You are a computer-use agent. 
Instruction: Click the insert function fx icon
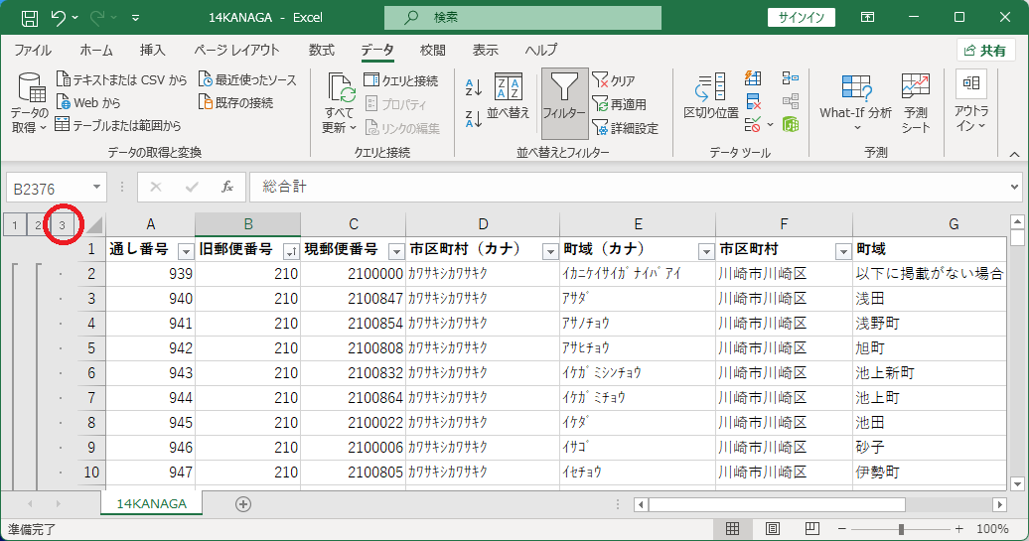click(227, 187)
